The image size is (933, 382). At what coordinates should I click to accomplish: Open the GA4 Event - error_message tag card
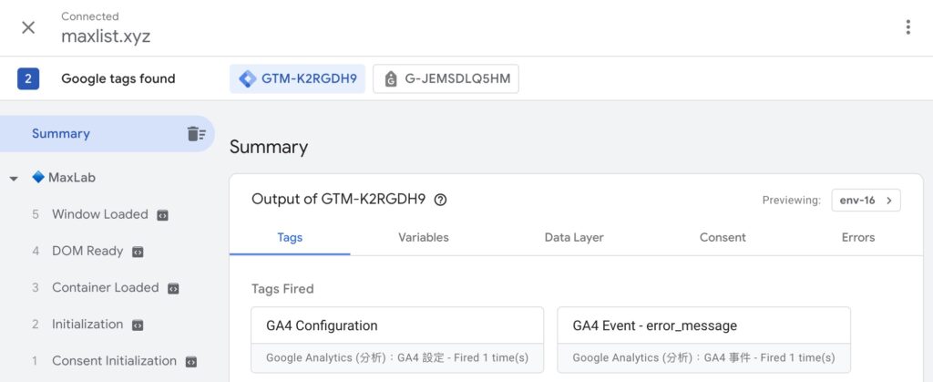pyautogui.click(x=704, y=340)
